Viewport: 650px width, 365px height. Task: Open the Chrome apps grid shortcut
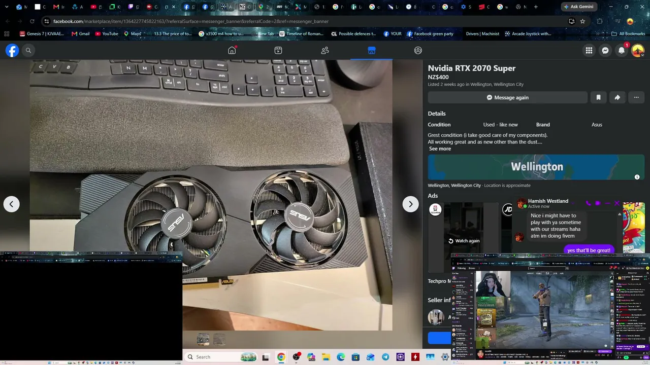(7, 34)
